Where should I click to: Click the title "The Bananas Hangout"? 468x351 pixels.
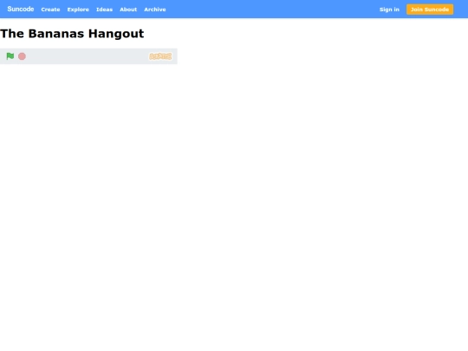72,34
